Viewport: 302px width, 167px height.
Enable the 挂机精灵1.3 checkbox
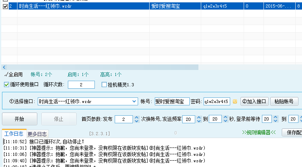[x=104, y=84]
